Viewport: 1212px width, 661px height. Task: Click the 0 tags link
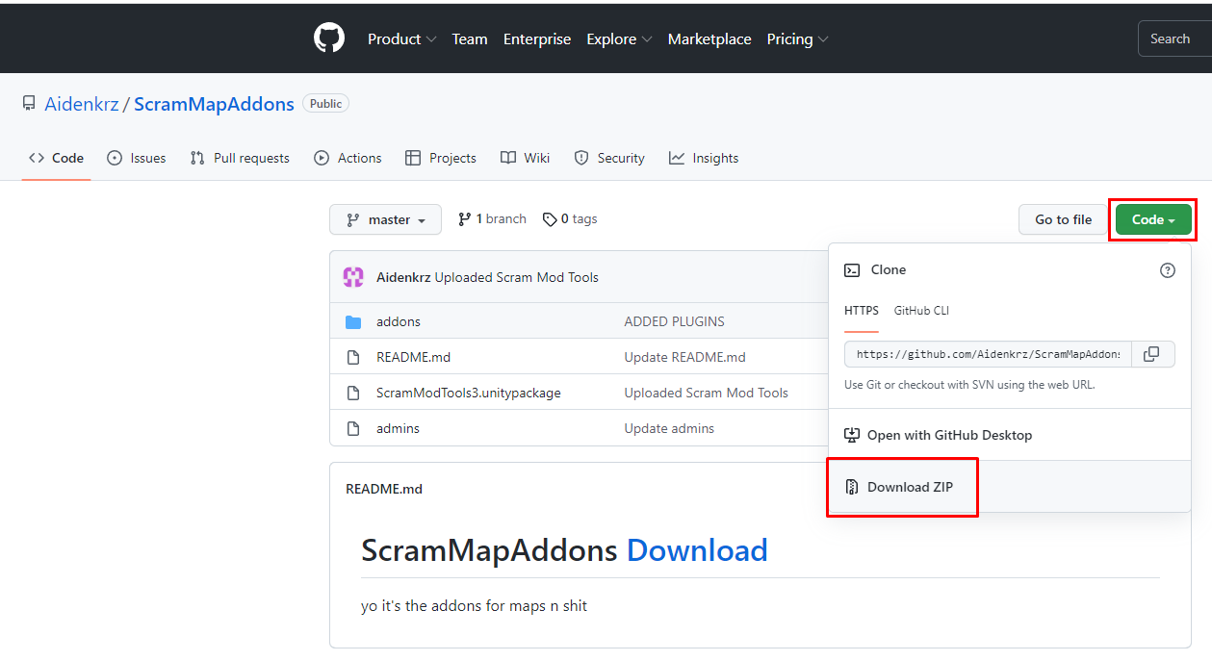(570, 219)
